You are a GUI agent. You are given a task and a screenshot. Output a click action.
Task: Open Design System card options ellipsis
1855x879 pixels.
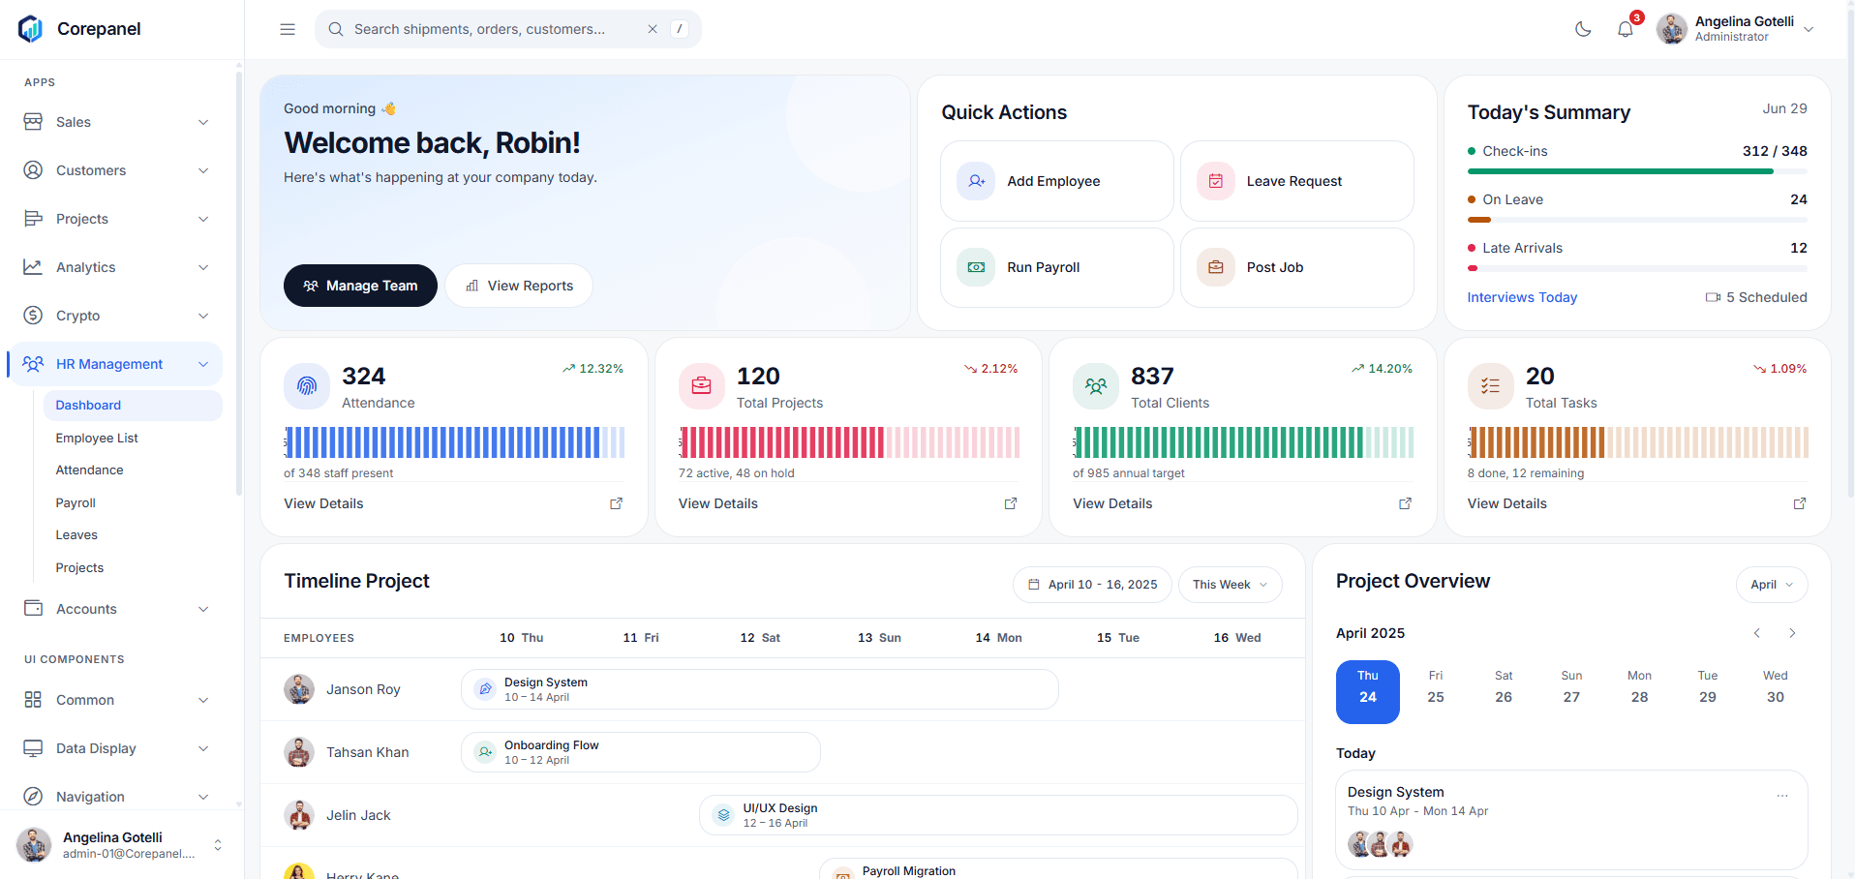click(1782, 795)
